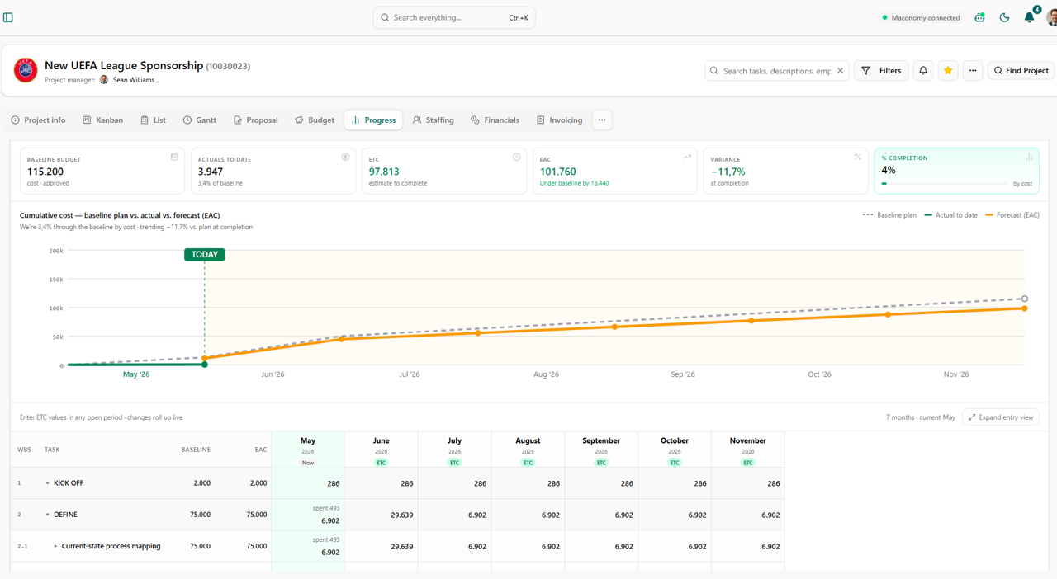Image resolution: width=1057 pixels, height=579 pixels.
Task: Show more tabs via ellipsis button
Action: 602,120
